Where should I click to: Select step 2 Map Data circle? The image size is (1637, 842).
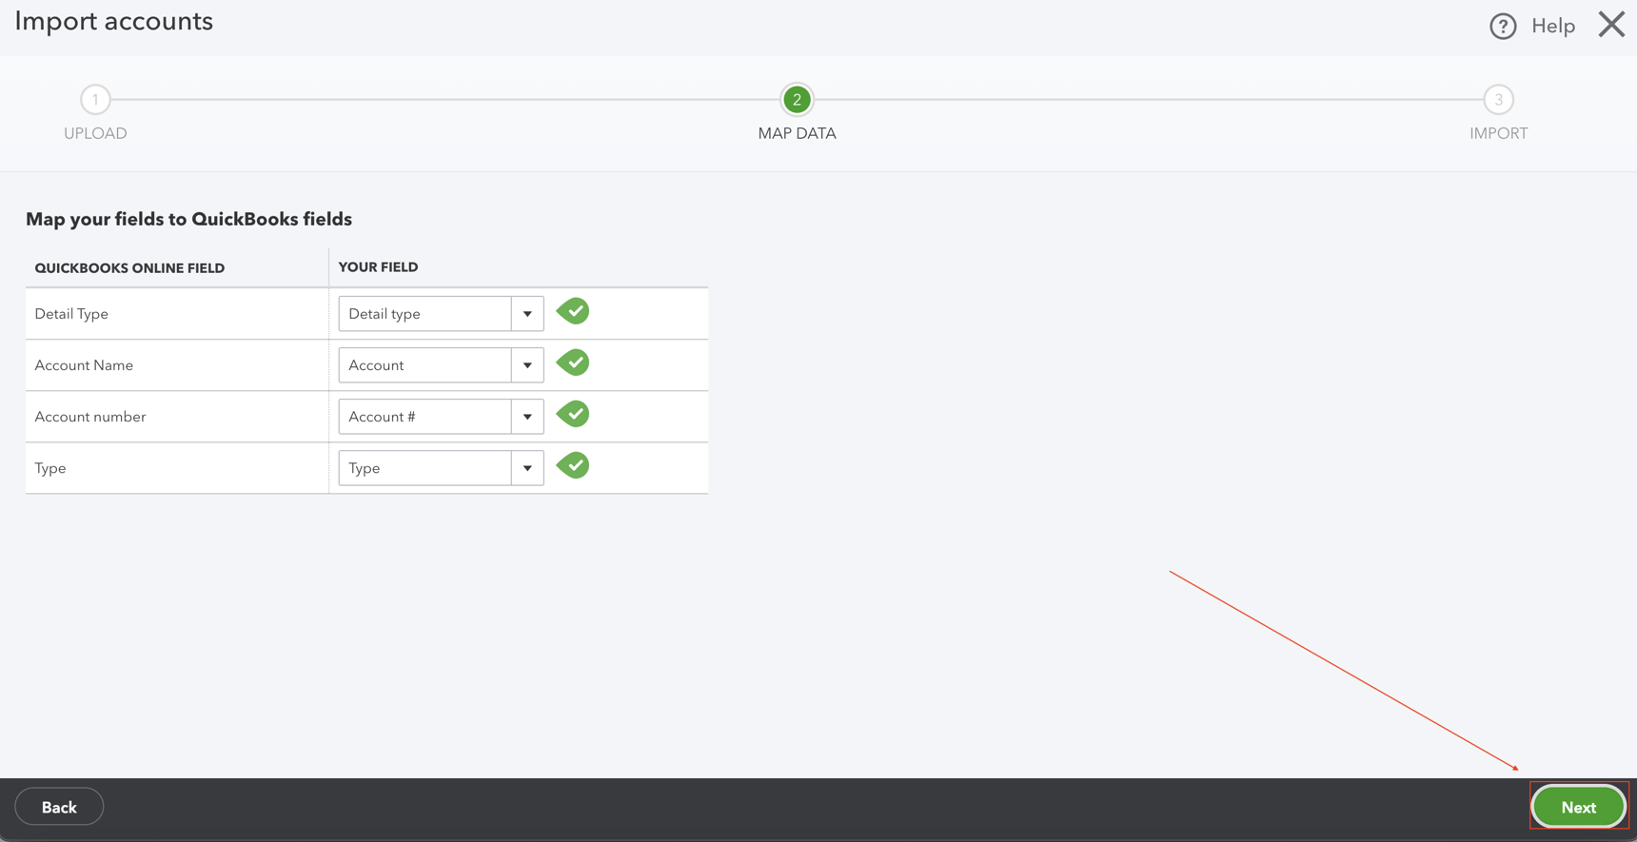pos(797,100)
